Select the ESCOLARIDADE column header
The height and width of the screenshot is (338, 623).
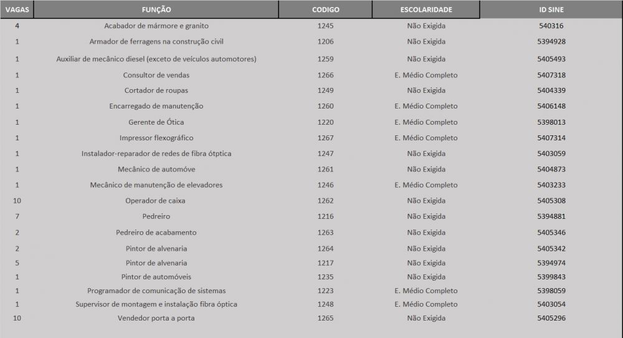coord(426,10)
